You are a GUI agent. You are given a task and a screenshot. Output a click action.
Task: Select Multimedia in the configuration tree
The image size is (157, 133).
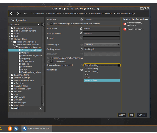point(27,67)
